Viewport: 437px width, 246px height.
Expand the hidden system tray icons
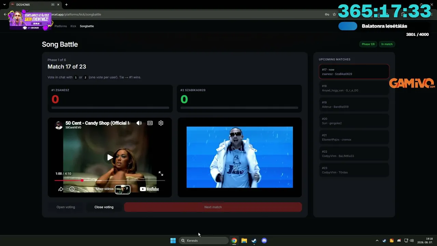(x=377, y=241)
